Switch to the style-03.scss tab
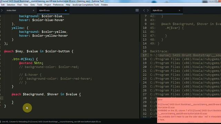The height and width of the screenshot is (124, 221). (x=44, y=10)
